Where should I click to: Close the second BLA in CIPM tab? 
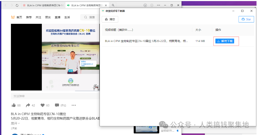point(106,5)
